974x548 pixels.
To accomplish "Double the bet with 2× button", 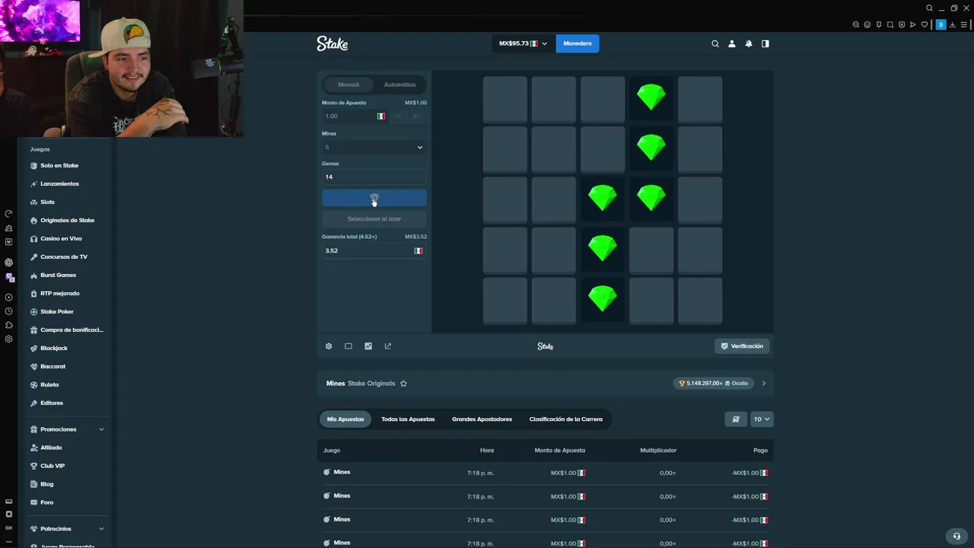I will pyautogui.click(x=416, y=116).
